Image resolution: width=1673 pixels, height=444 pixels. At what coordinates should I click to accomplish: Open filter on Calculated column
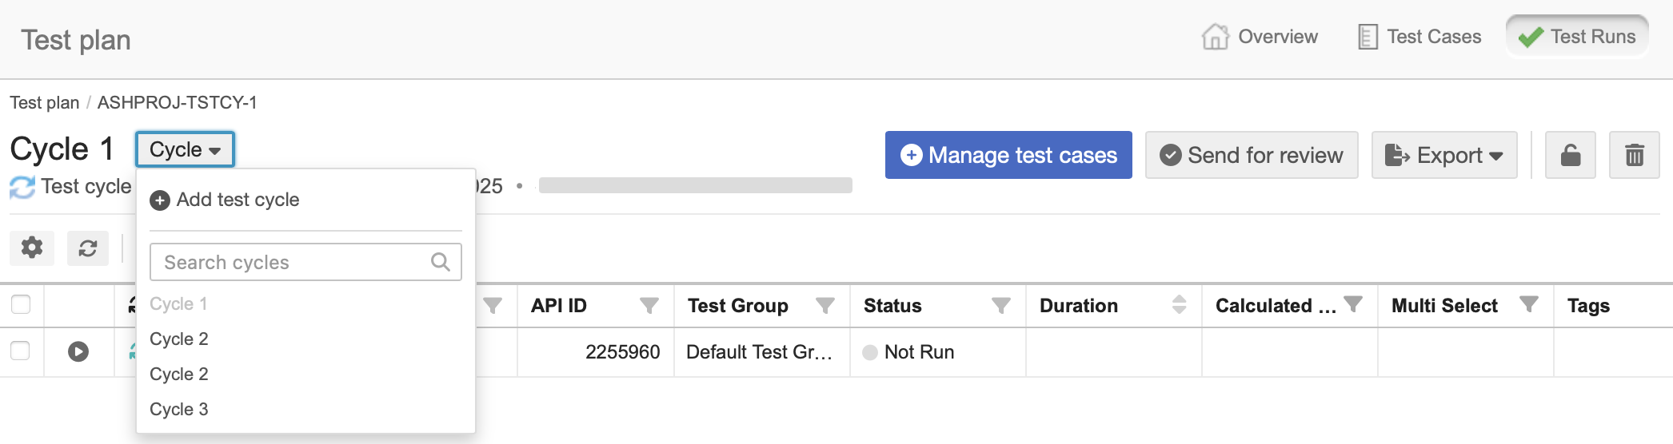(x=1353, y=303)
